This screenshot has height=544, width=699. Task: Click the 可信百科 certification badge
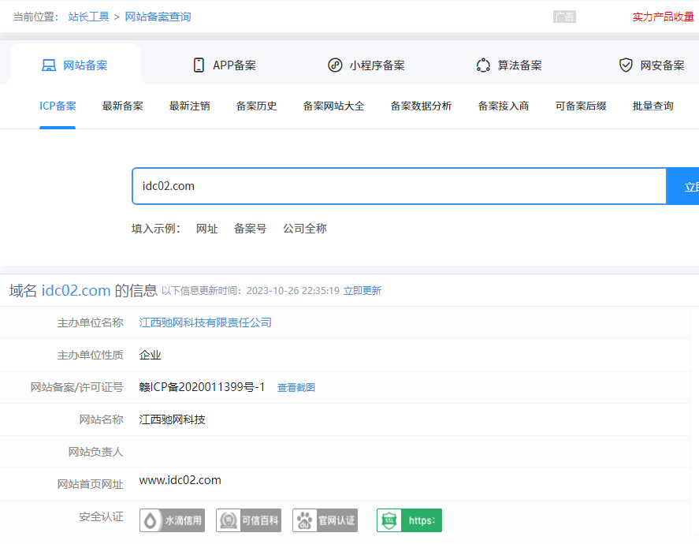pos(249,520)
